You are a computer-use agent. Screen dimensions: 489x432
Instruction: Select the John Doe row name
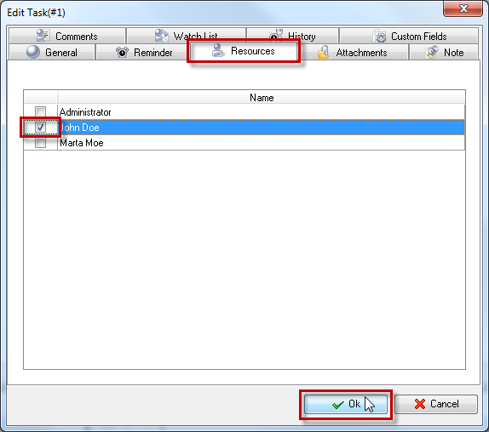click(x=79, y=128)
